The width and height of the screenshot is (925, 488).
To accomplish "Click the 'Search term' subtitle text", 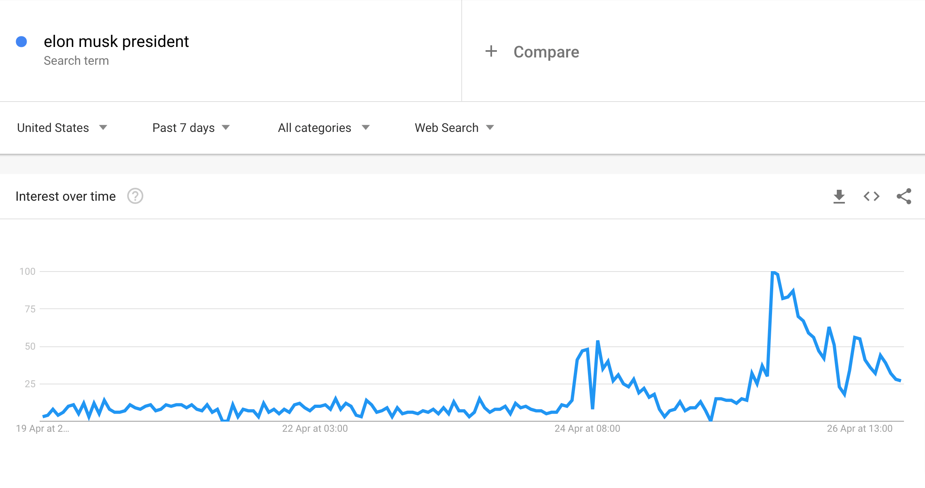I will point(76,61).
